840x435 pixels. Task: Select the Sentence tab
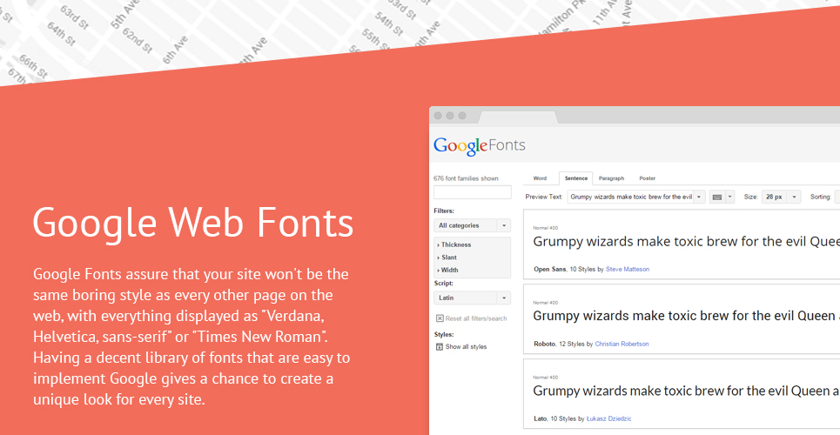coord(576,178)
